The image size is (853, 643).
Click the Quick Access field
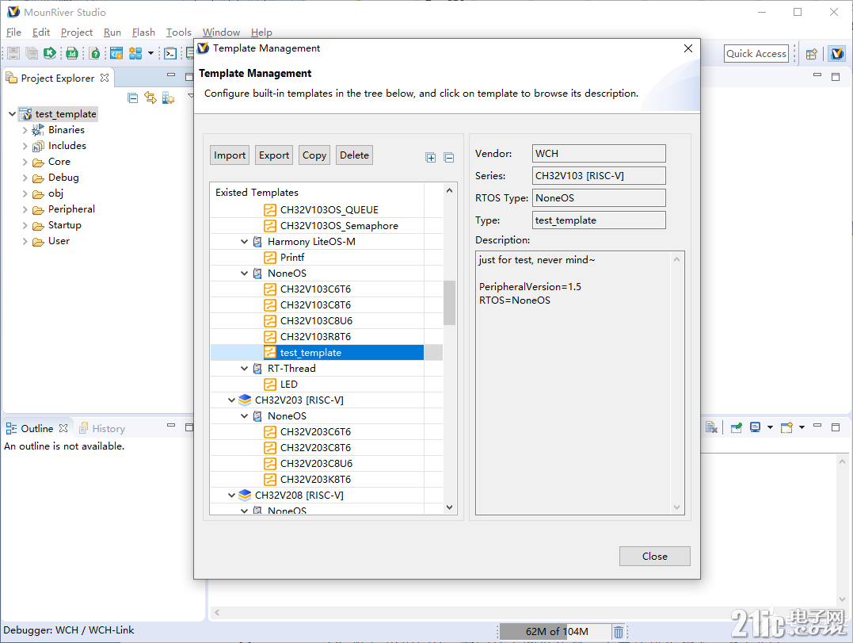pos(756,53)
